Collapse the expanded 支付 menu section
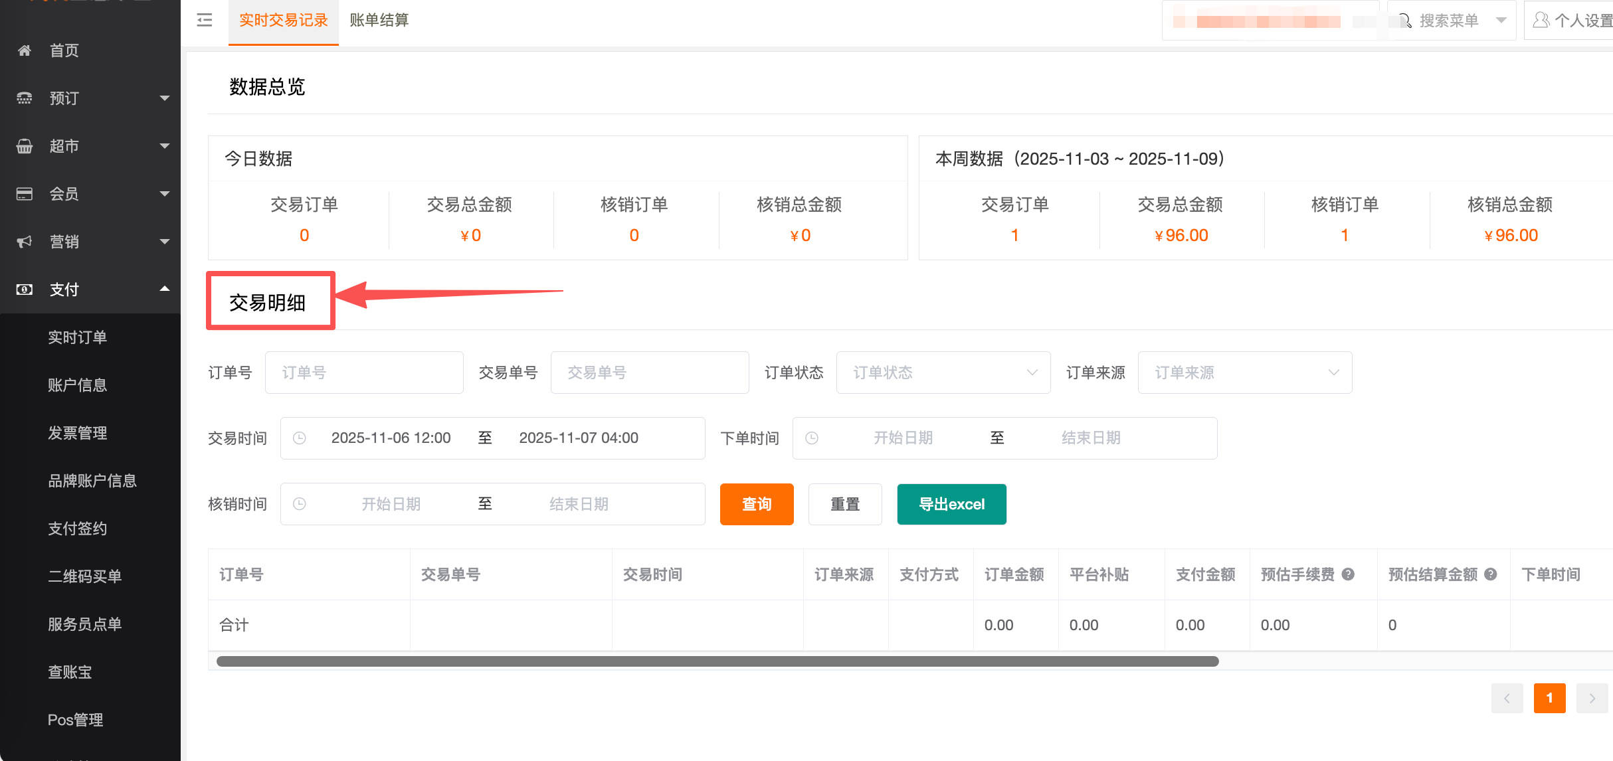Viewport: 1613px width, 761px height. 165,289
